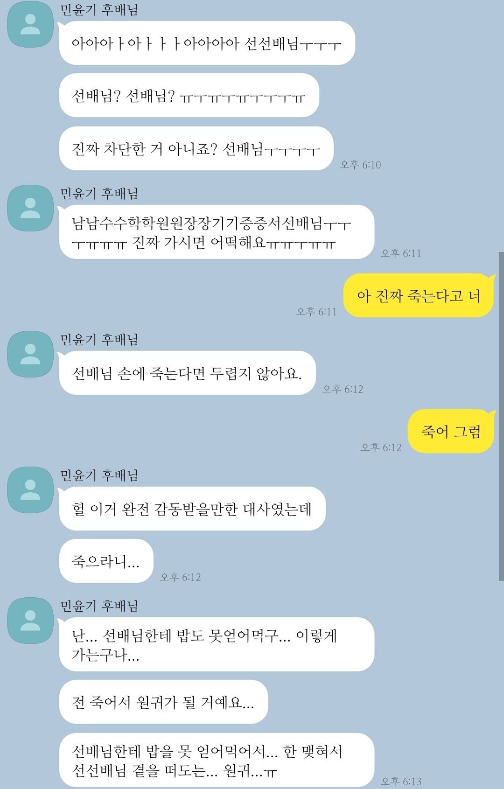This screenshot has width=504, height=789.
Task: Tap the avatar beside '선배님 손에 죽는다면'
Action: pos(30,354)
